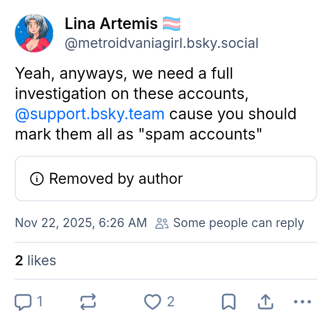
Task: Click the Nov 22, 2025 timestamp
Action: 81,223
